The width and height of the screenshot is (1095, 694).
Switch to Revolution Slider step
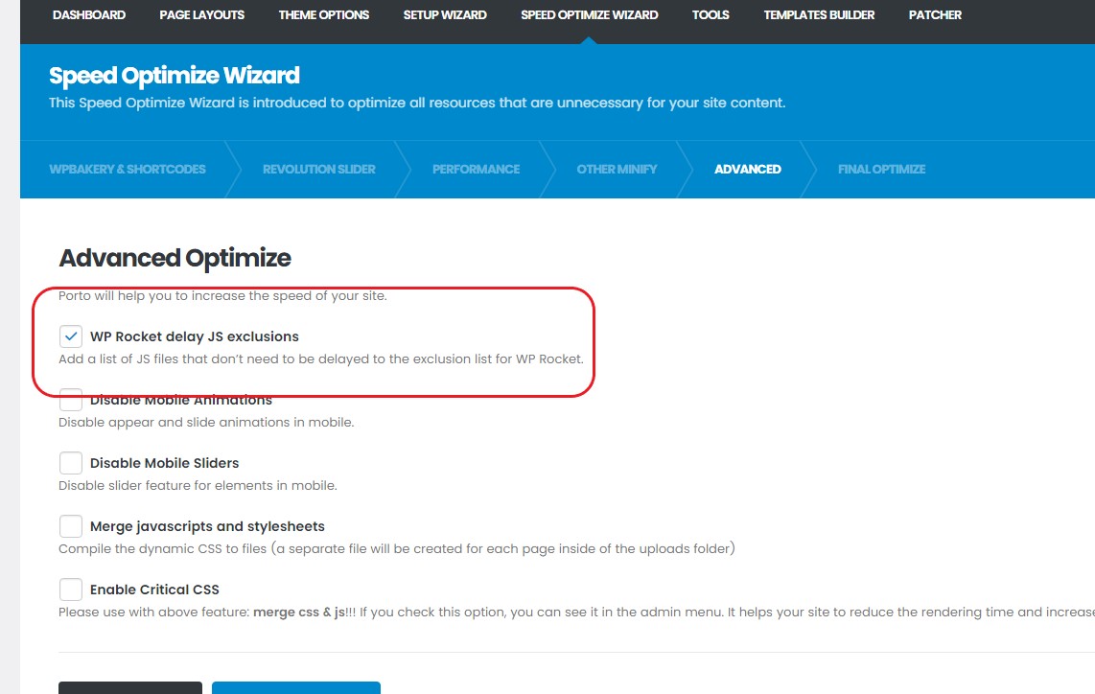tap(319, 169)
